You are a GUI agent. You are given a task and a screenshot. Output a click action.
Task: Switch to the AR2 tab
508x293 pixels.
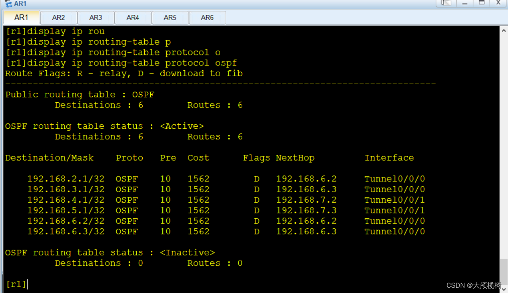pos(58,18)
